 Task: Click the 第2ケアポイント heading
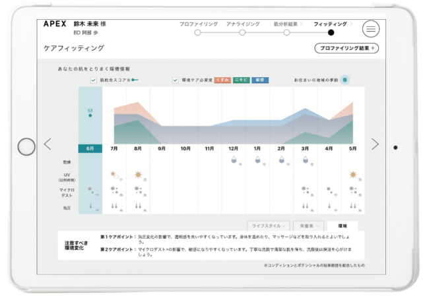(117, 249)
